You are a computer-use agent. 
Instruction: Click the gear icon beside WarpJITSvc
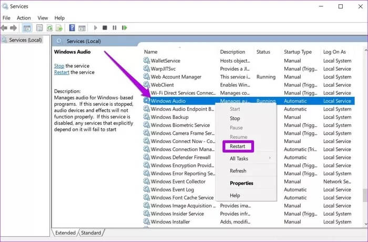[147, 68]
